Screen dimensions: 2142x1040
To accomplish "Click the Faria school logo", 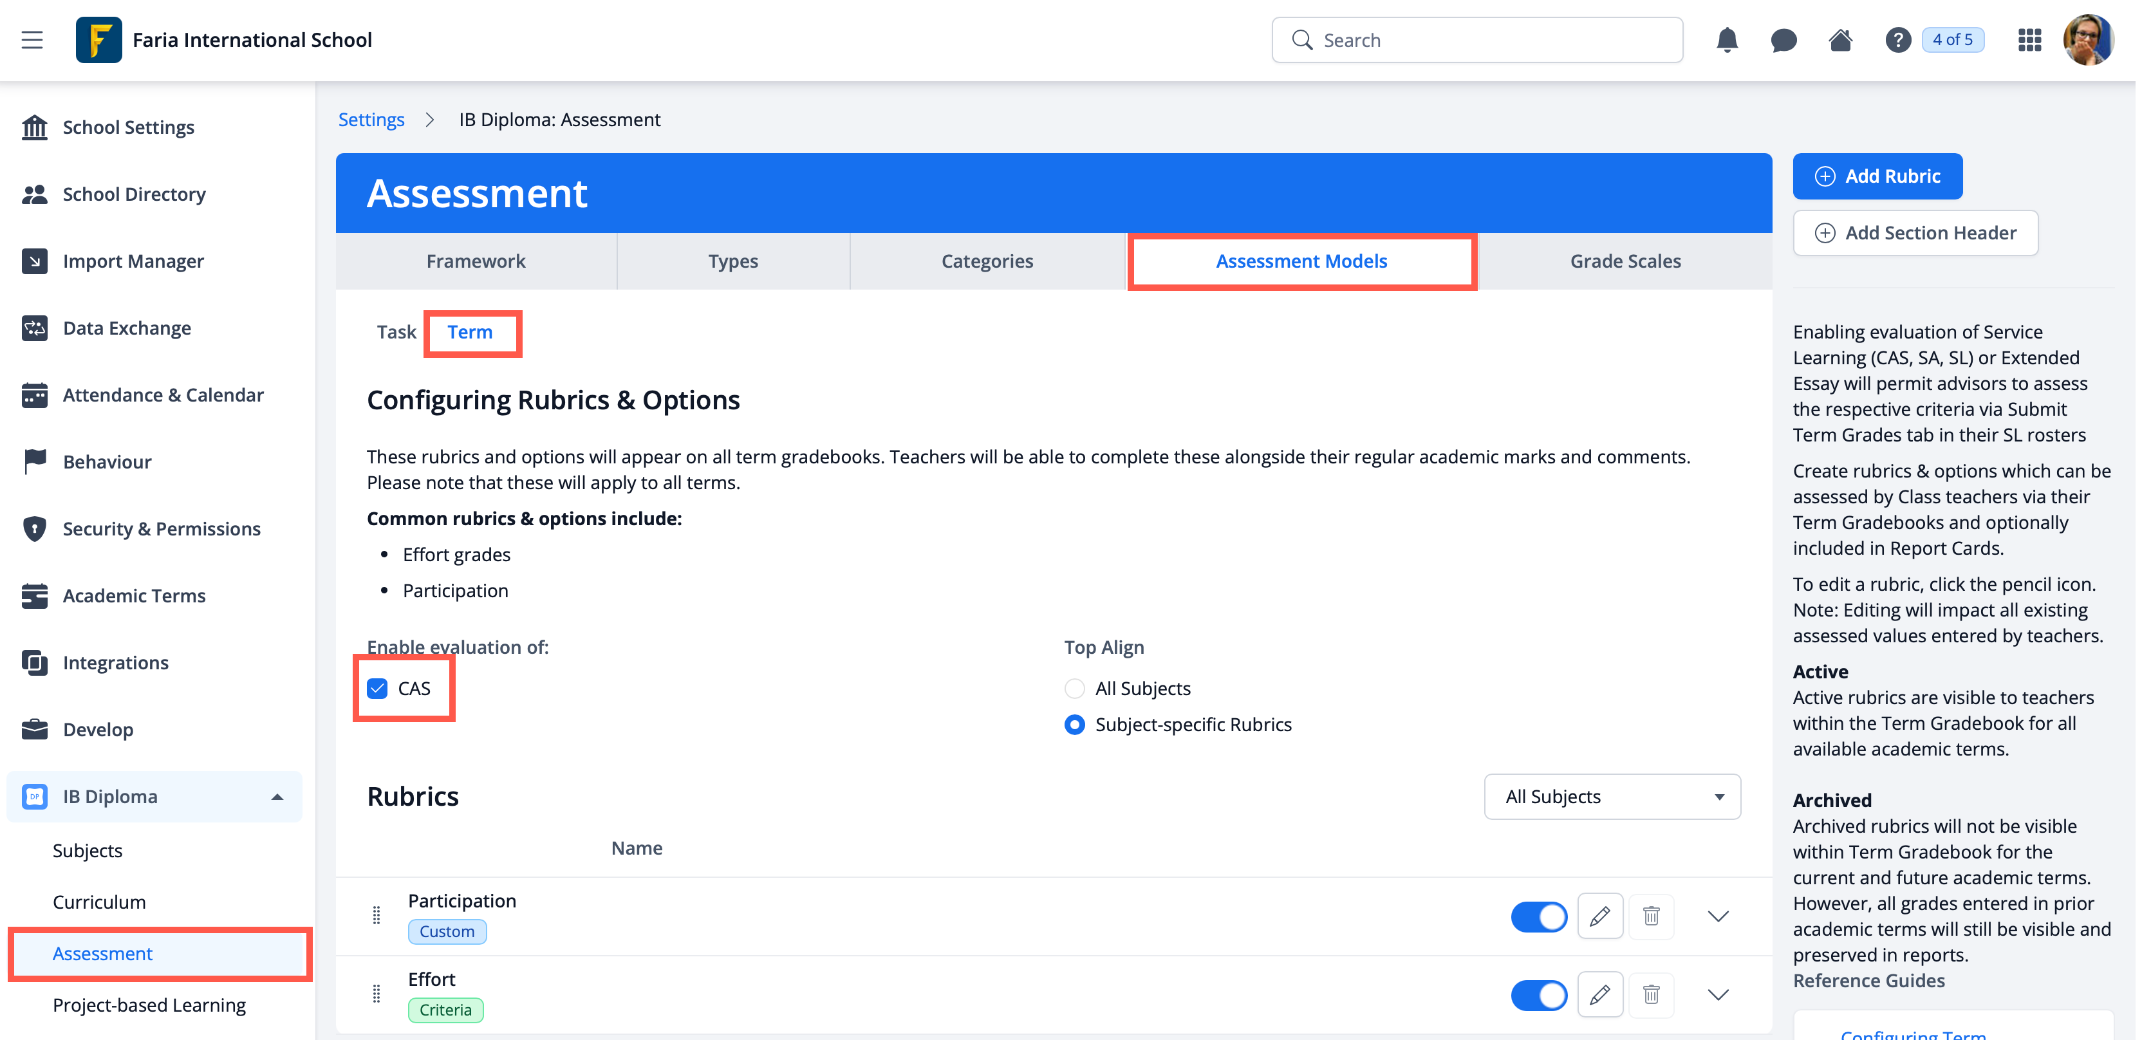I will 98,40.
